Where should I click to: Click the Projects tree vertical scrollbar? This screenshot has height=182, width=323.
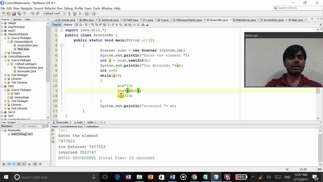48,70
